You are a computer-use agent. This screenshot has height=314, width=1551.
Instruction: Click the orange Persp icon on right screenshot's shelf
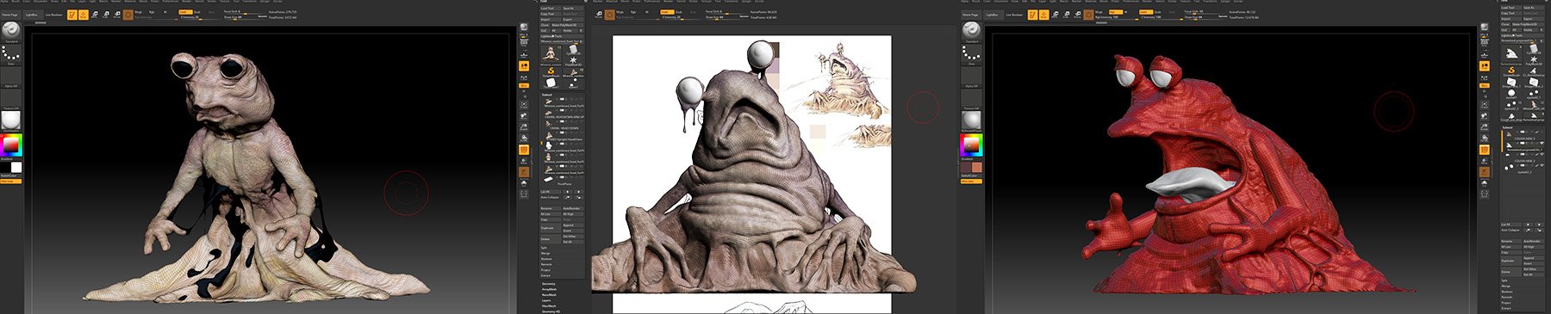click(x=1484, y=65)
